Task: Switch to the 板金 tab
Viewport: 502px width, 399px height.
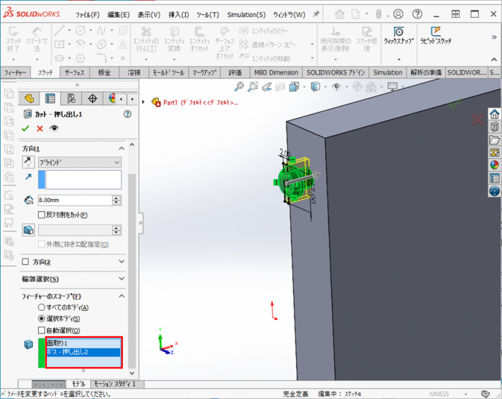Action: point(104,73)
